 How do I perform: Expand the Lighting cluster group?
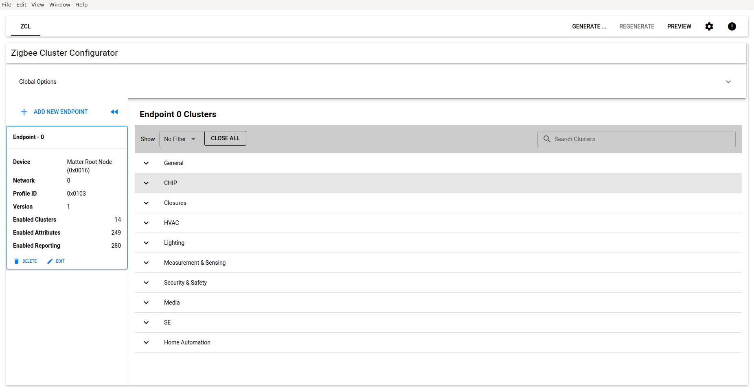point(146,243)
